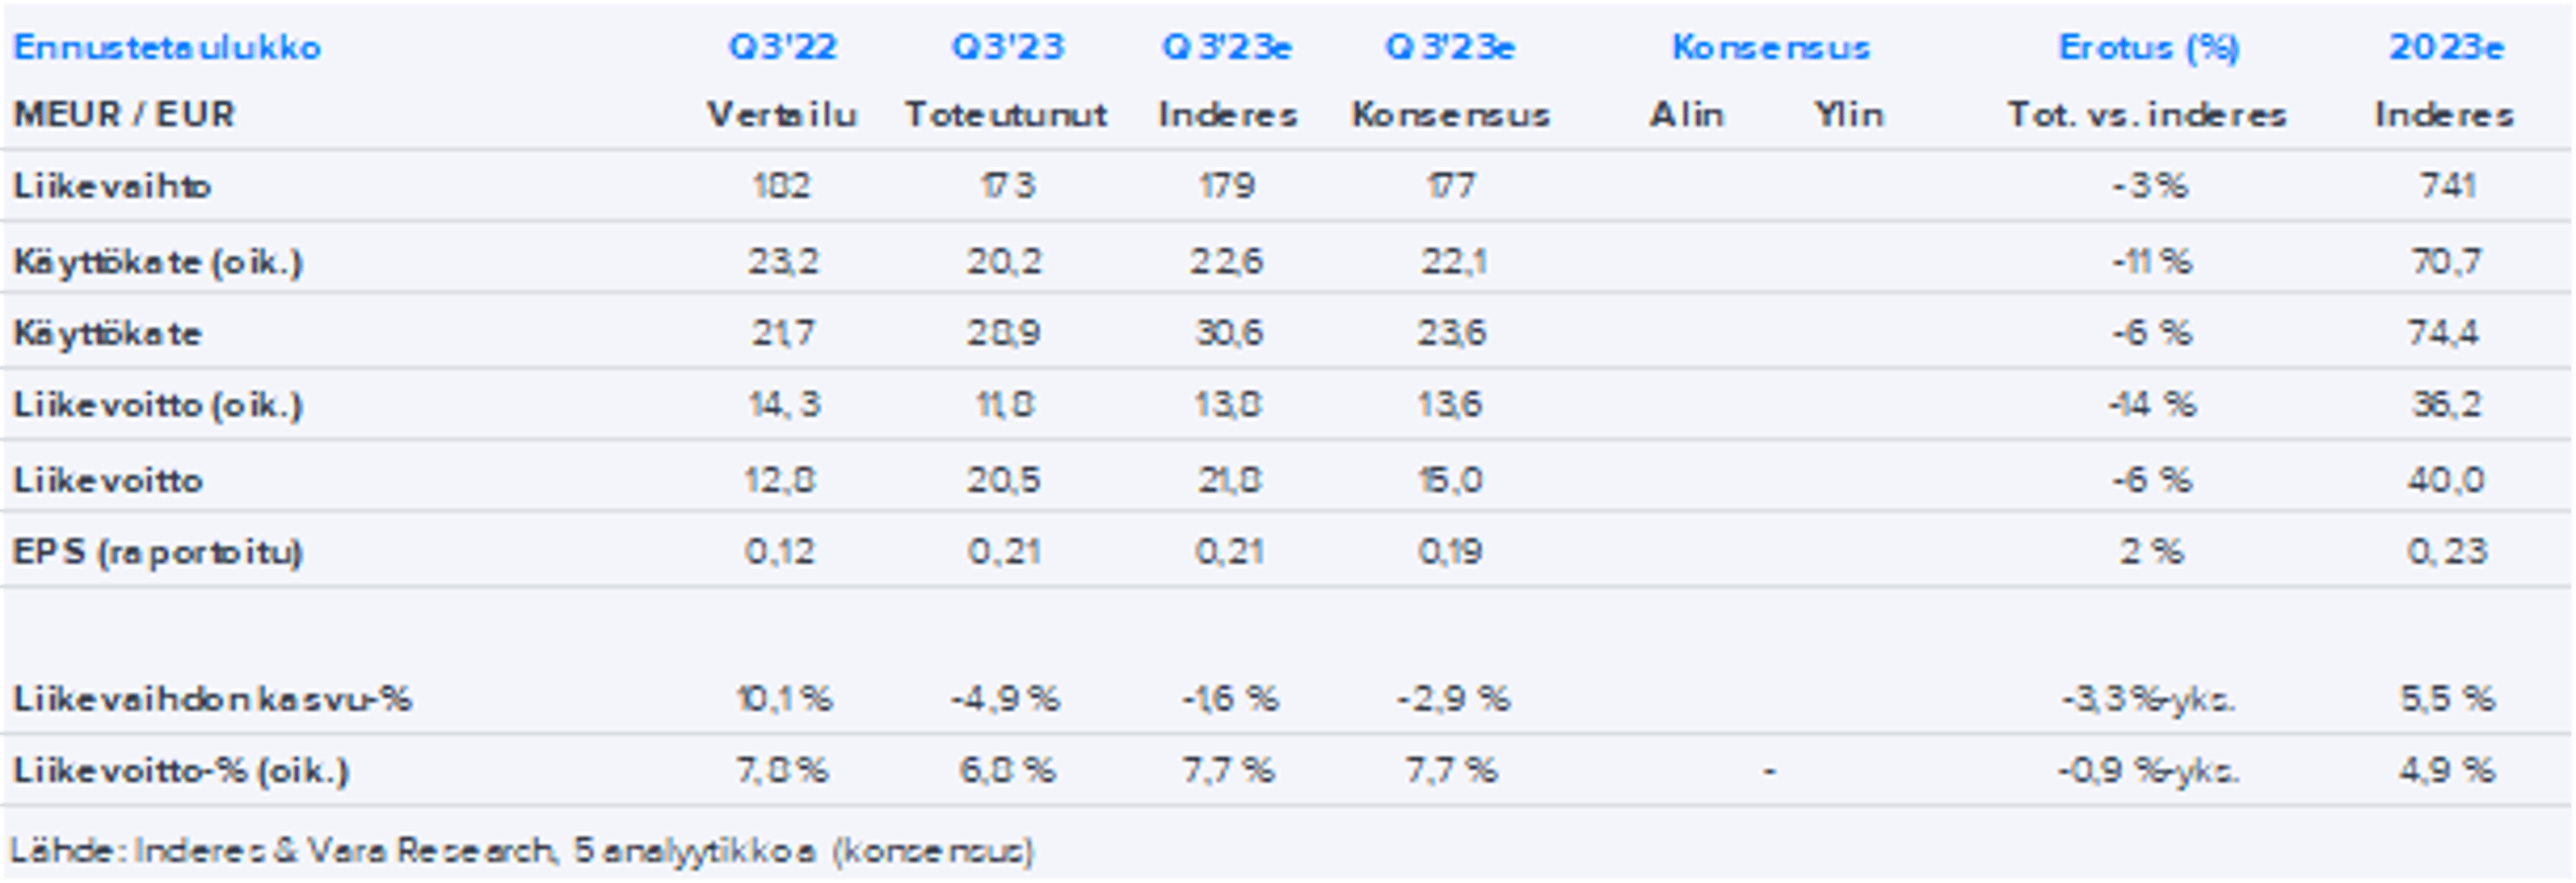Click the Toteutunut column subheader
Screen dimensions: 2576x883
[x=1006, y=115]
